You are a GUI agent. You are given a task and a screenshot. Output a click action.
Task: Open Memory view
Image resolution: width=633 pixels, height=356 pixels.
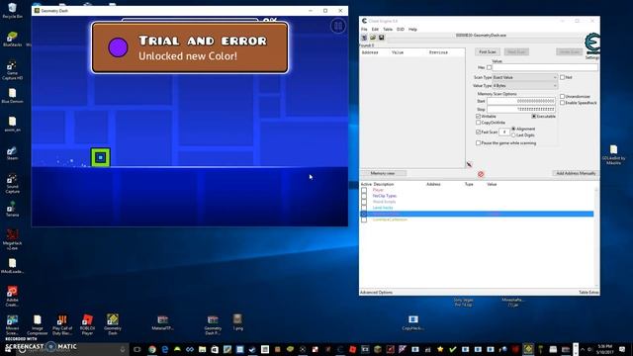point(383,173)
